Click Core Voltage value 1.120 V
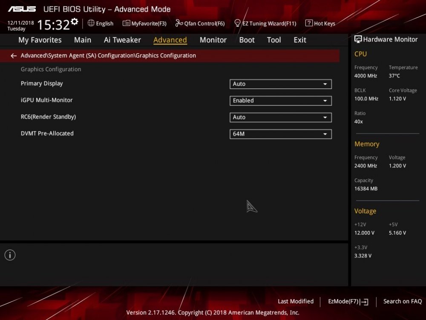Image resolution: width=426 pixels, height=320 pixels. point(397,99)
